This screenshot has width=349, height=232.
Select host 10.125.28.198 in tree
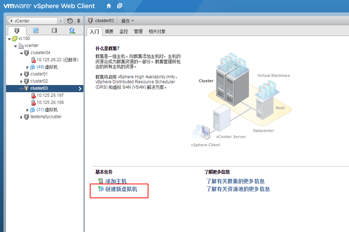(x=50, y=103)
